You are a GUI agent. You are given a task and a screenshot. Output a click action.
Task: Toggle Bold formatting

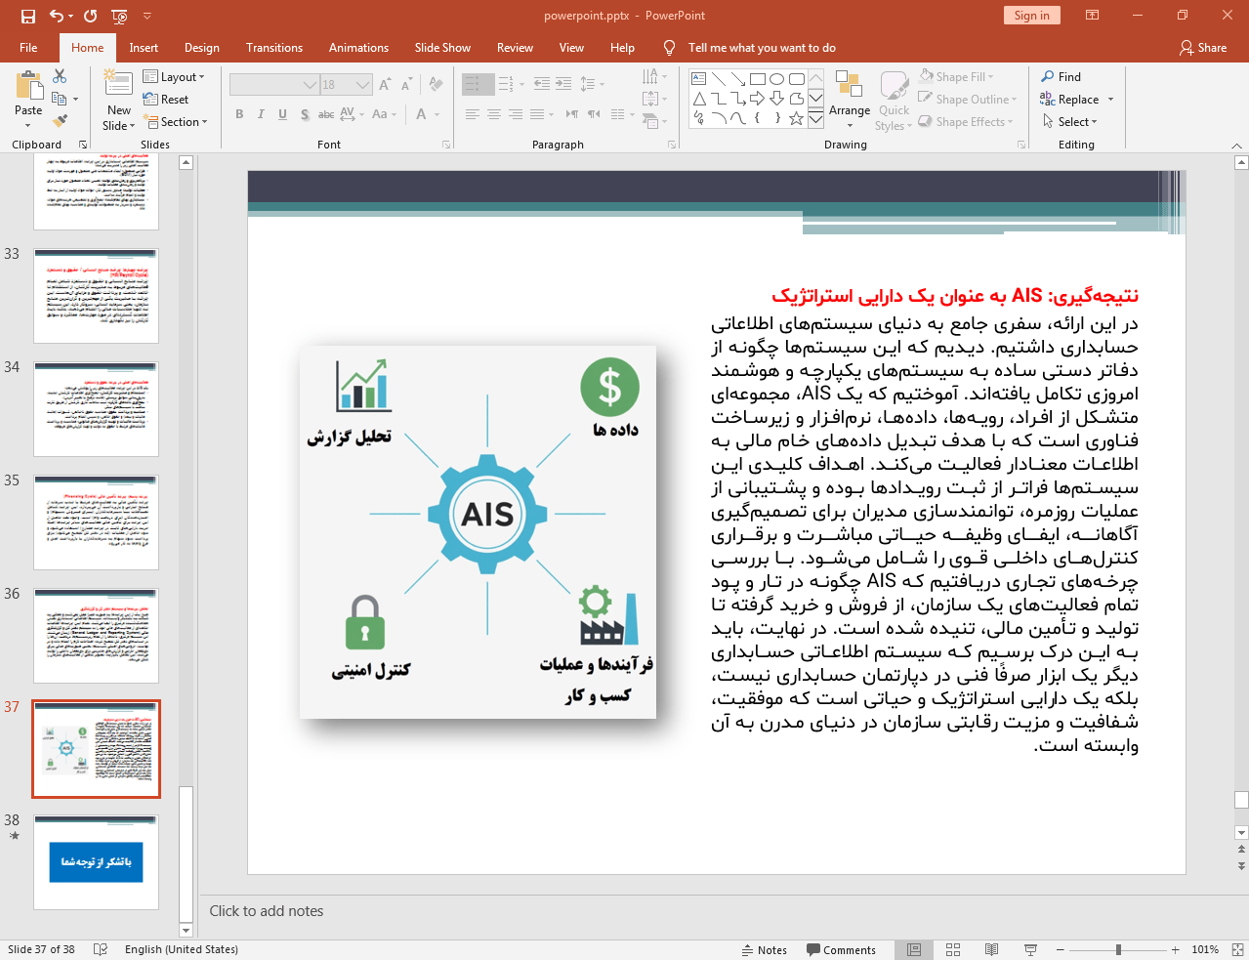coord(239,114)
